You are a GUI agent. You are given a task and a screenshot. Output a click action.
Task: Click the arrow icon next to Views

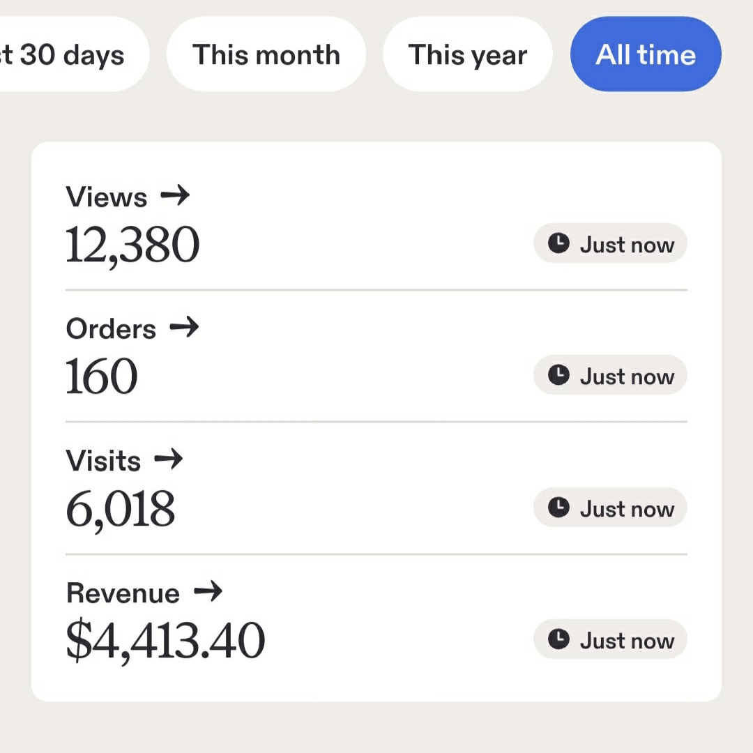[x=175, y=195]
